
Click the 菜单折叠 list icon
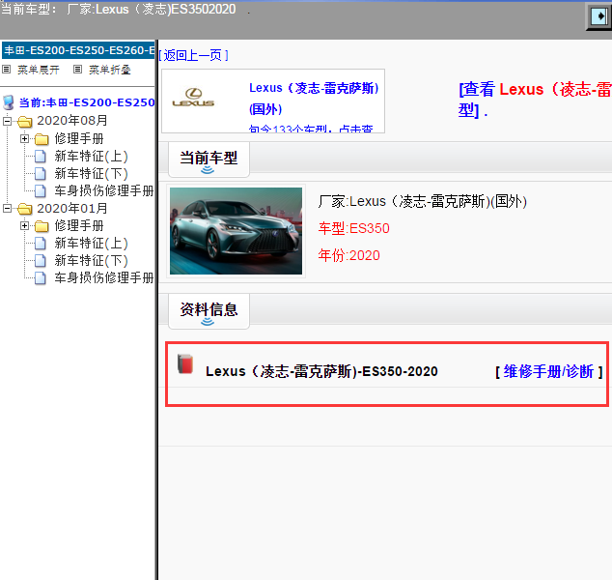[77, 70]
